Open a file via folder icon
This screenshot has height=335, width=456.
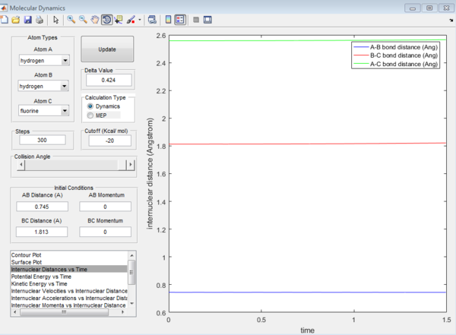tap(16, 20)
